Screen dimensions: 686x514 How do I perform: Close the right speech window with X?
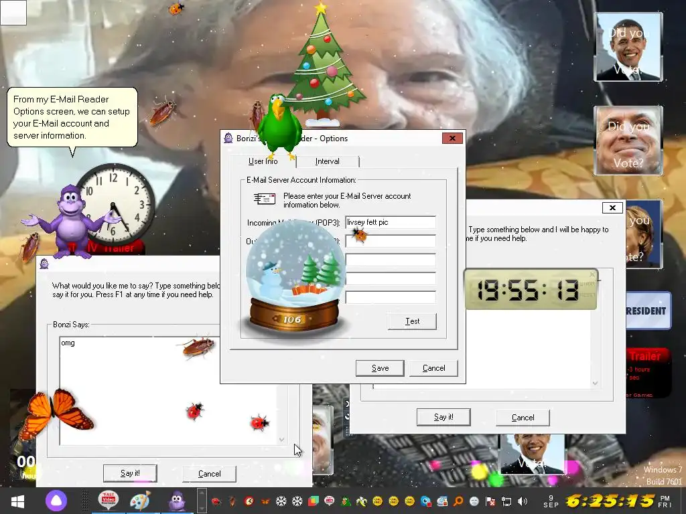pyautogui.click(x=612, y=207)
